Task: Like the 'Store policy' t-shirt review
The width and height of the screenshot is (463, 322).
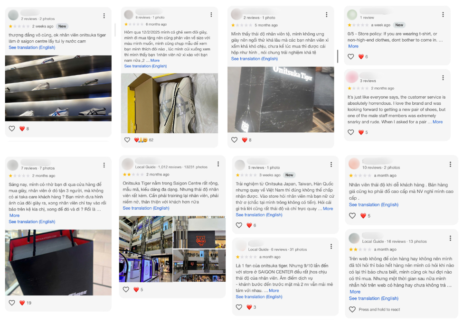Action: 351,56
